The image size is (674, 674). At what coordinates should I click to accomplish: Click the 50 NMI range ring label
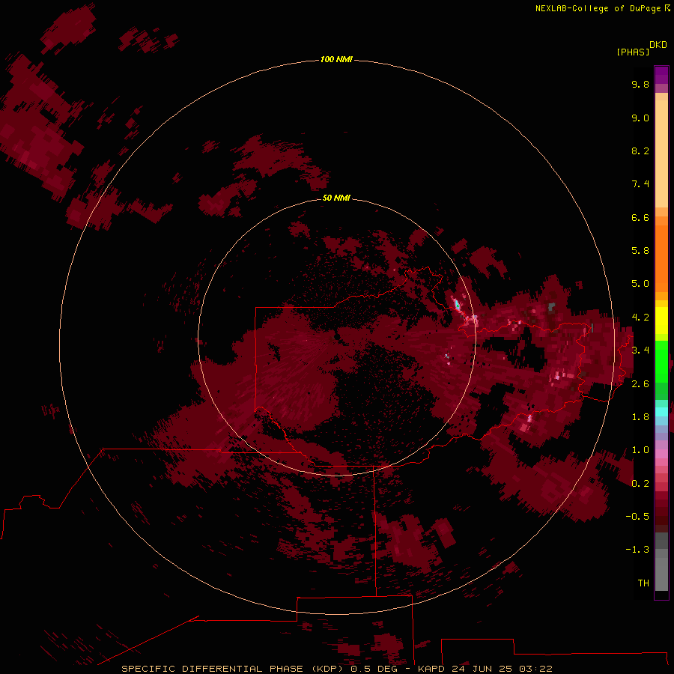coord(336,198)
